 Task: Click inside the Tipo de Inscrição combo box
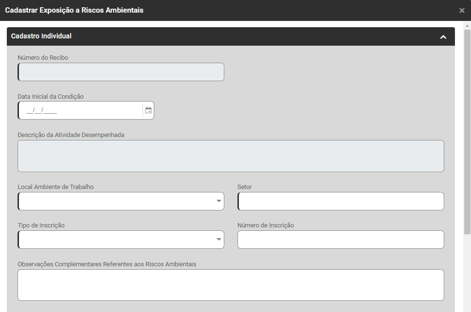point(116,240)
